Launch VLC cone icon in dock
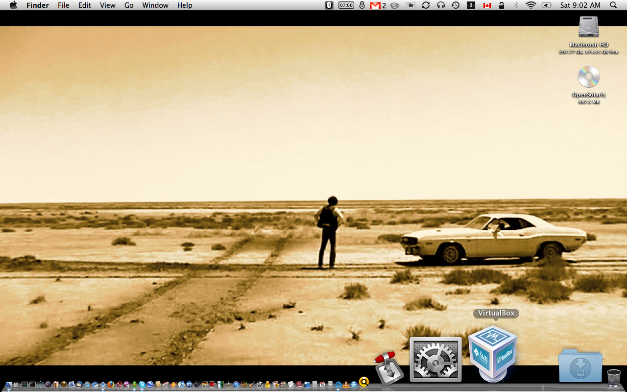Screen dimensions: 627x392 [346, 385]
